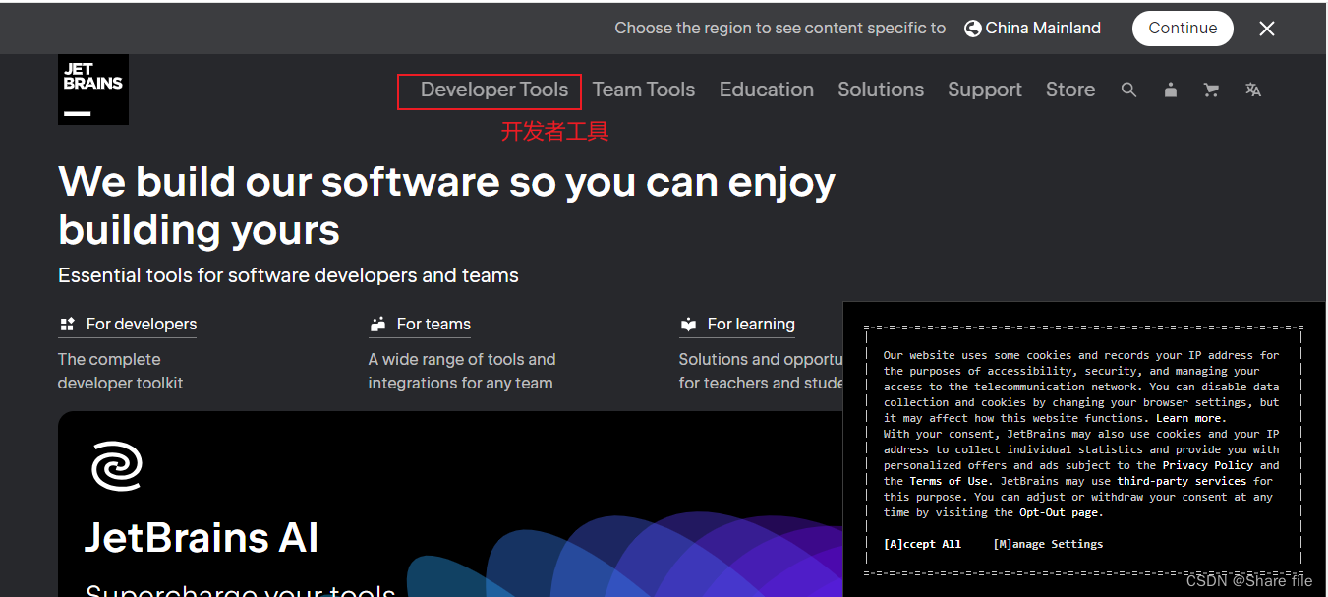
Task: Click 'Choose the region to see content' text
Action: (780, 29)
